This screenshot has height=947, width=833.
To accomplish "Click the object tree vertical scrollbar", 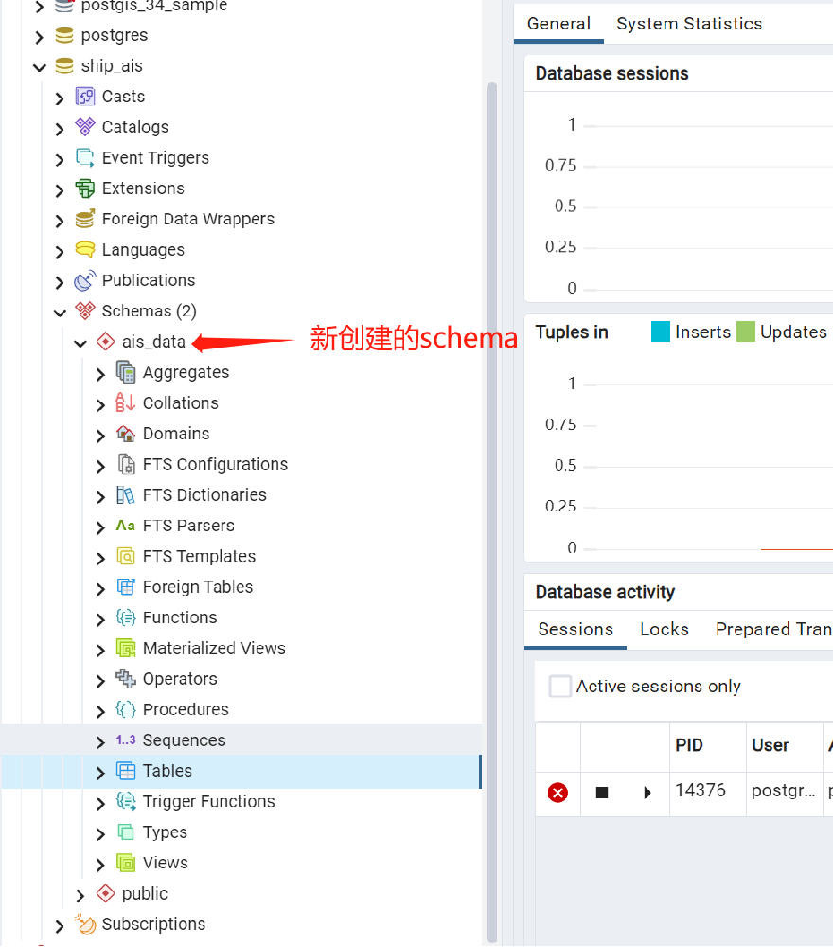I will [x=492, y=512].
